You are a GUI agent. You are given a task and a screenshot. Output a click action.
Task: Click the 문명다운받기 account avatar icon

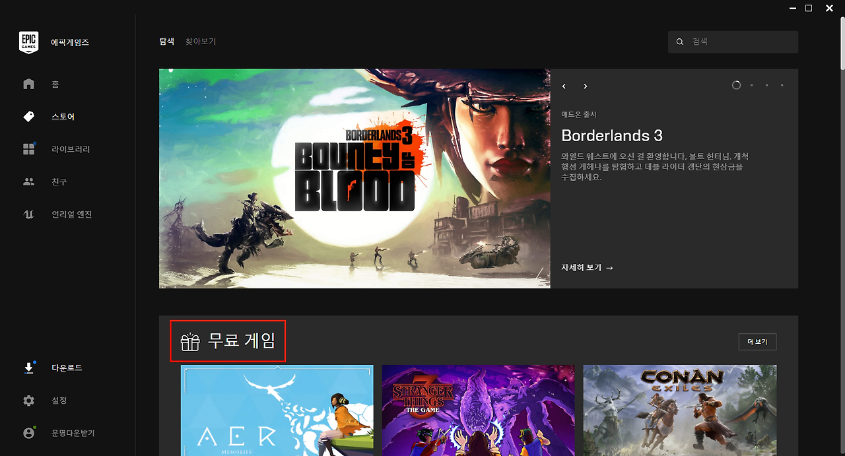click(x=28, y=433)
